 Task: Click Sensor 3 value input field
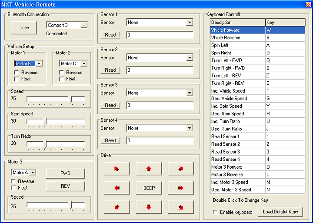click(160, 105)
